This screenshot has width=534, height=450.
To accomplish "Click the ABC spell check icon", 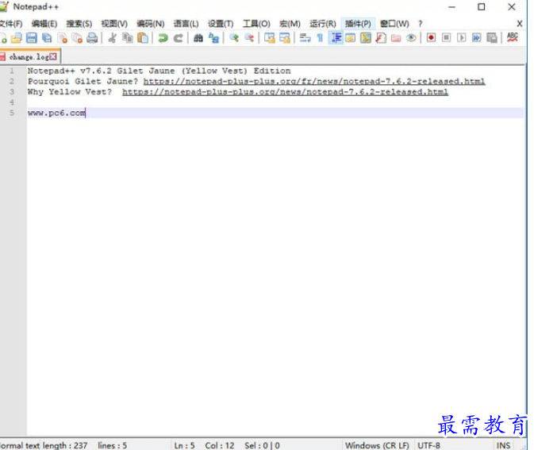I will tap(513, 37).
